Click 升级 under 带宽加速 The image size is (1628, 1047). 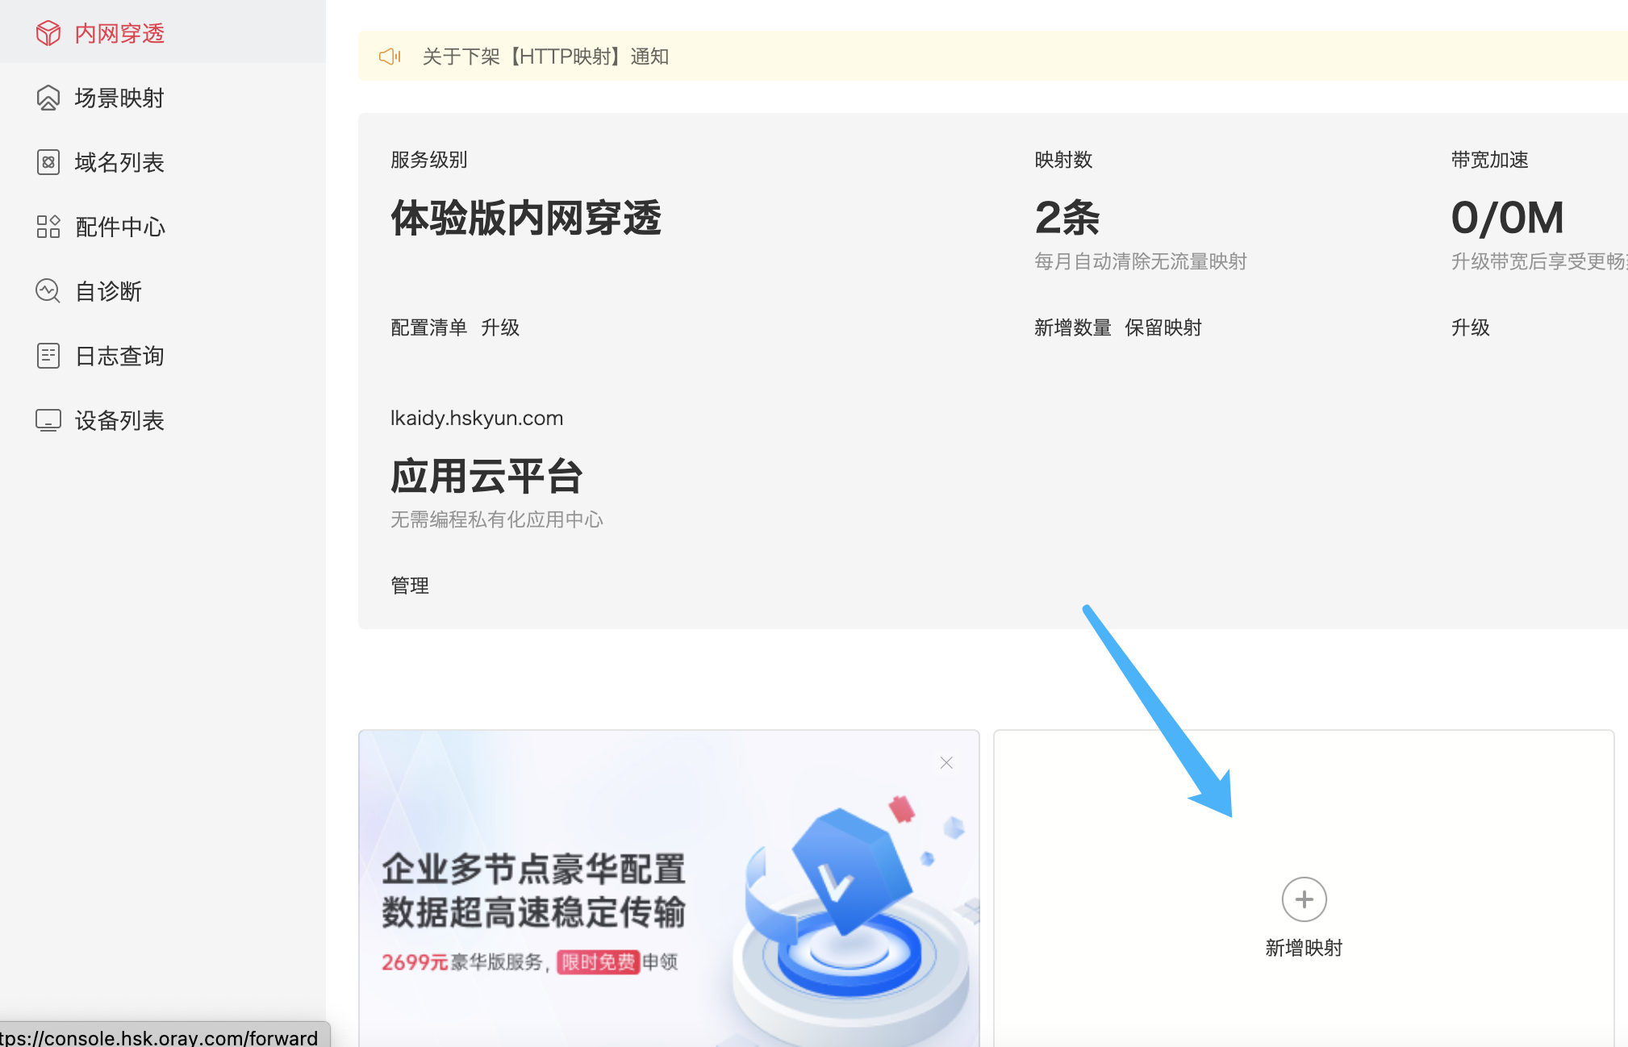(1470, 327)
